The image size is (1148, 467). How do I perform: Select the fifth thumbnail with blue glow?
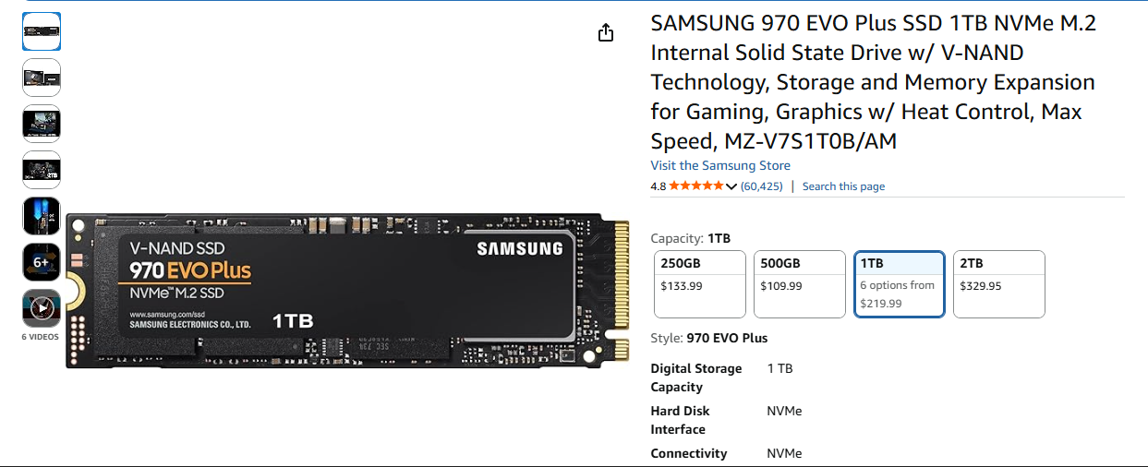click(x=42, y=216)
